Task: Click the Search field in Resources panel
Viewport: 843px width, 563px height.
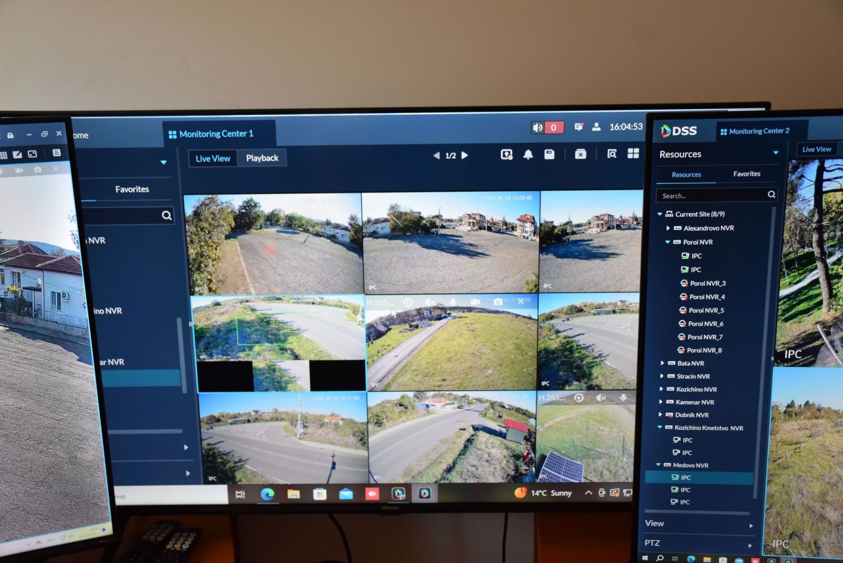Action: 711,196
